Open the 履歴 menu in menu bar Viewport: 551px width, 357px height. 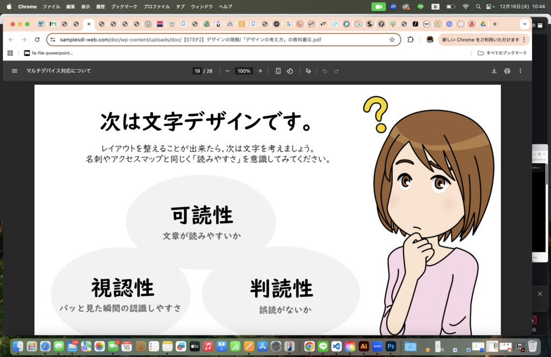pyautogui.click(x=101, y=6)
